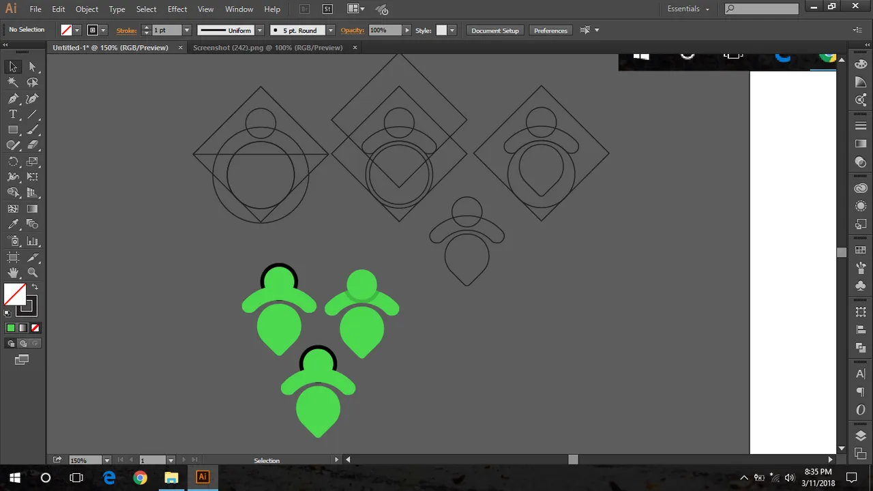Select the Column Graph tool

point(32,241)
